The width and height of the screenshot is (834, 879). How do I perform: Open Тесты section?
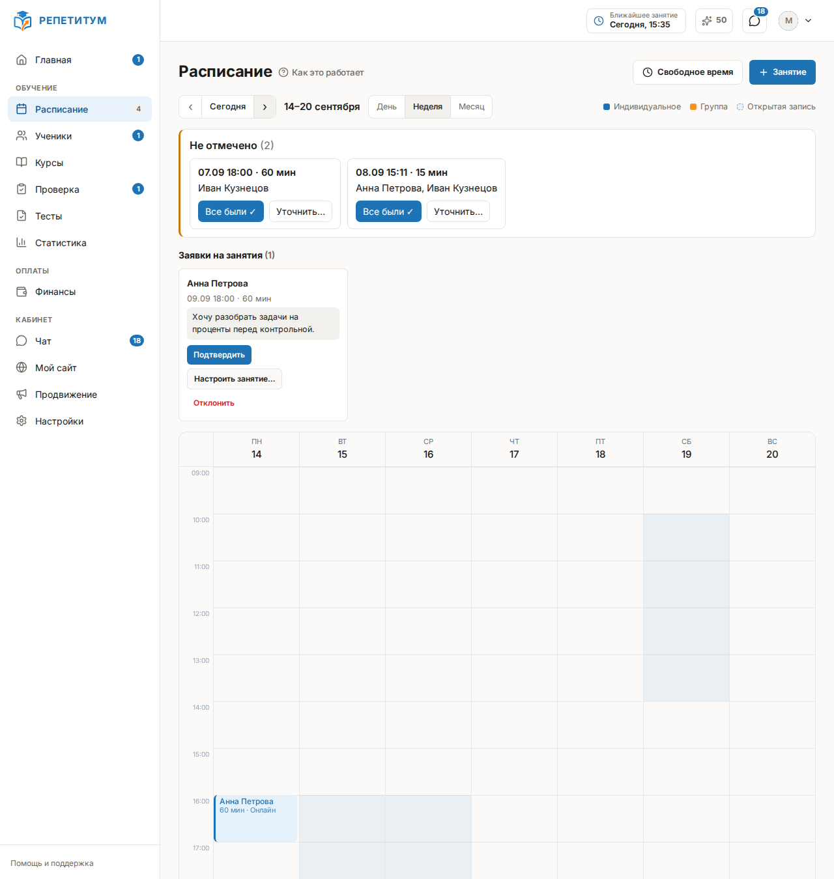pos(79,216)
